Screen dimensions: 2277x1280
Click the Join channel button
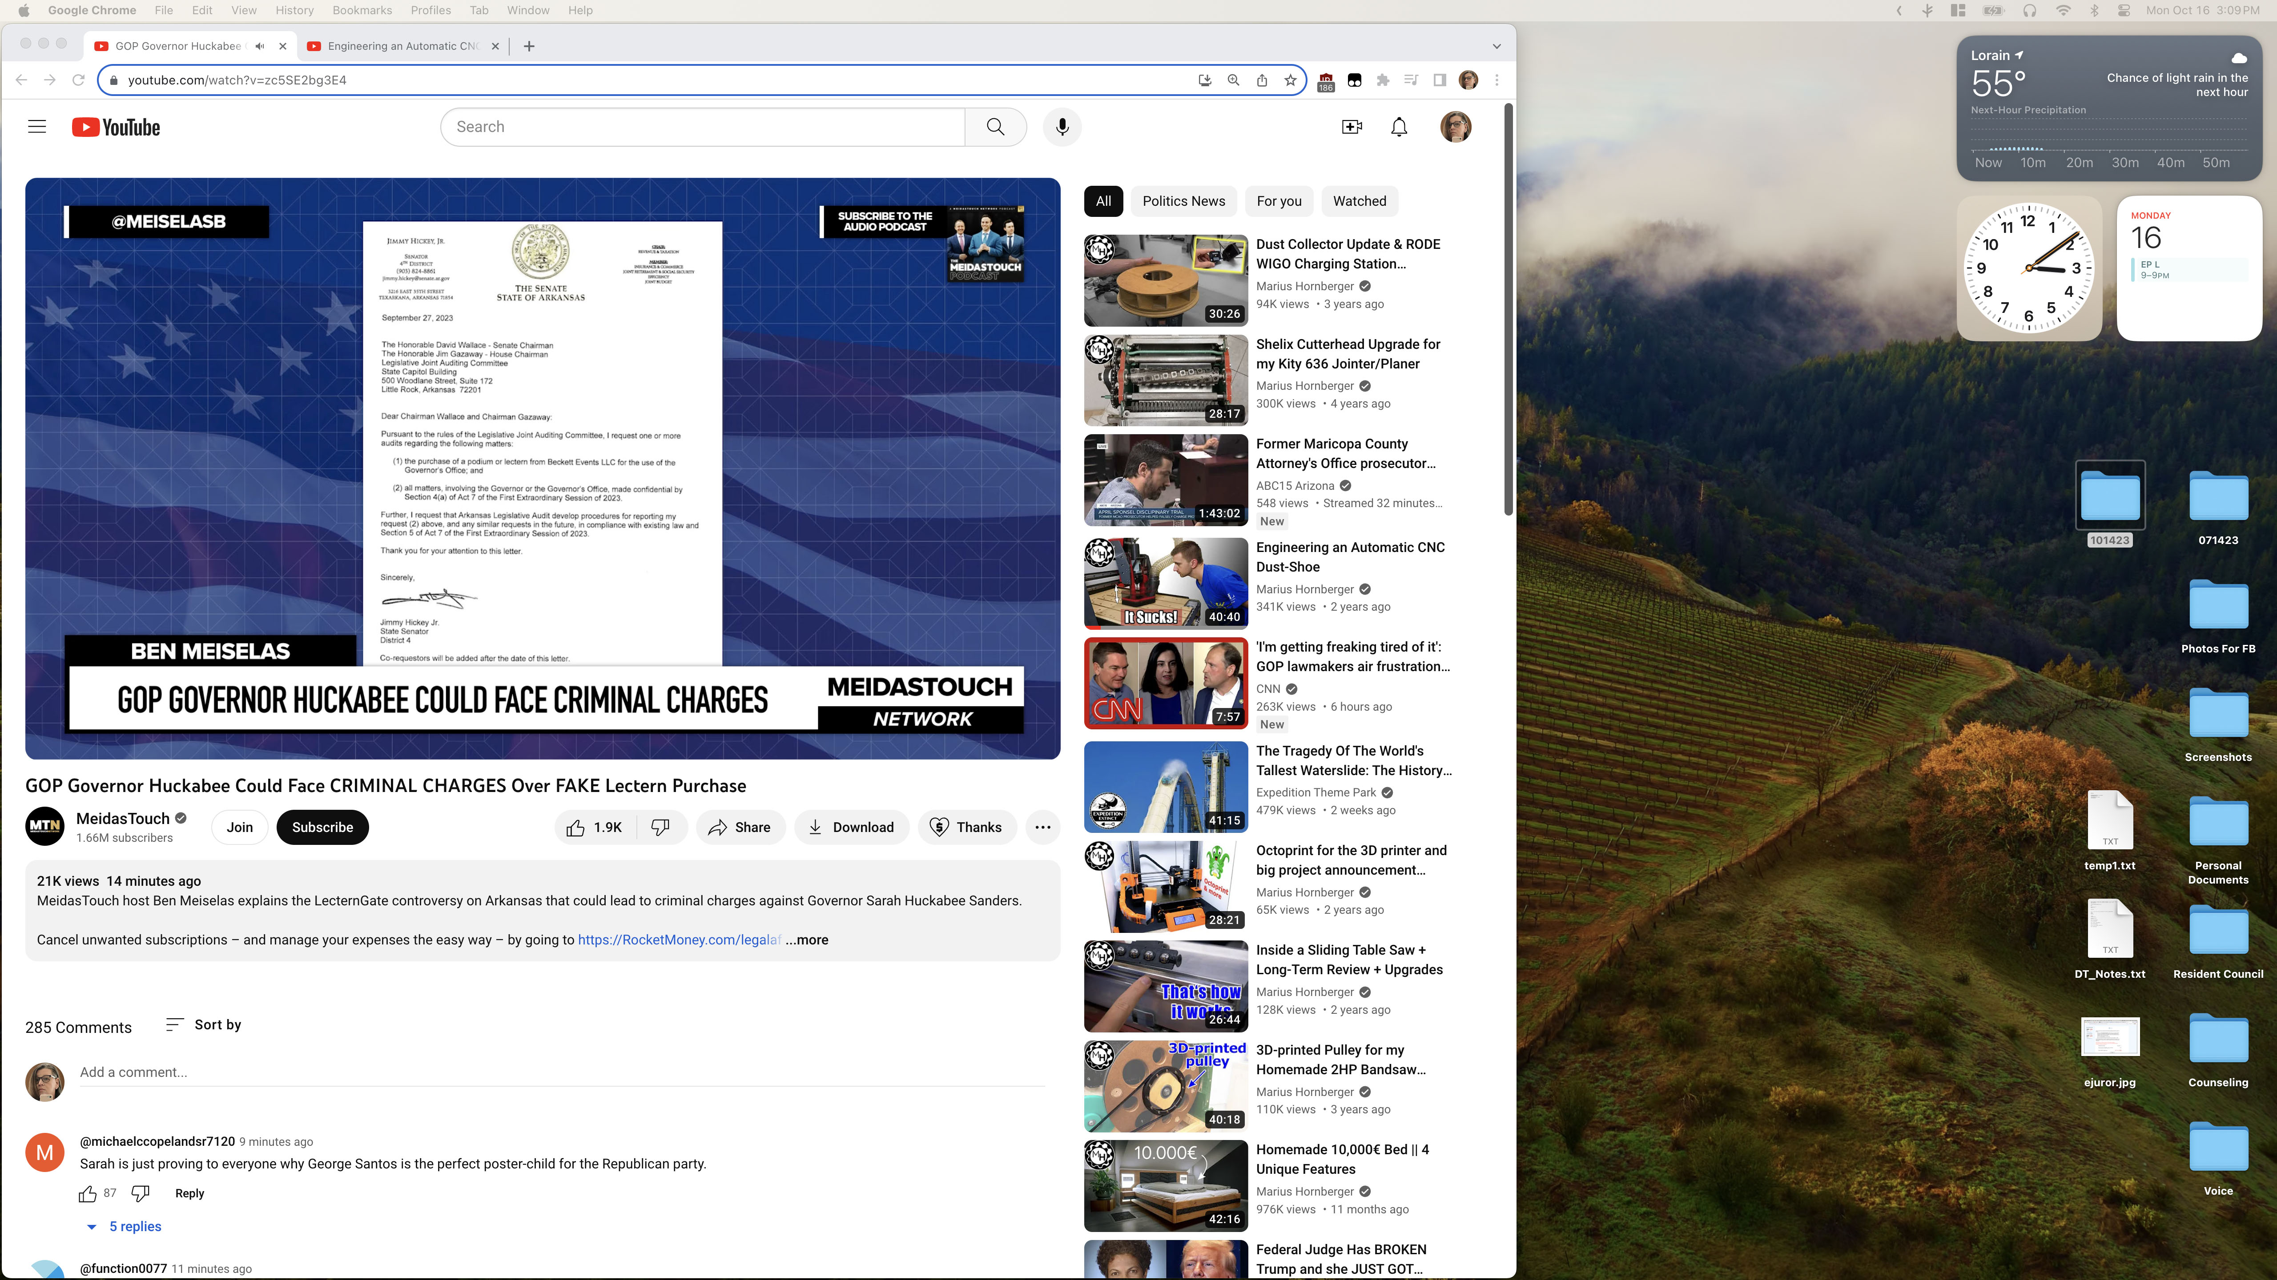[x=240, y=827]
